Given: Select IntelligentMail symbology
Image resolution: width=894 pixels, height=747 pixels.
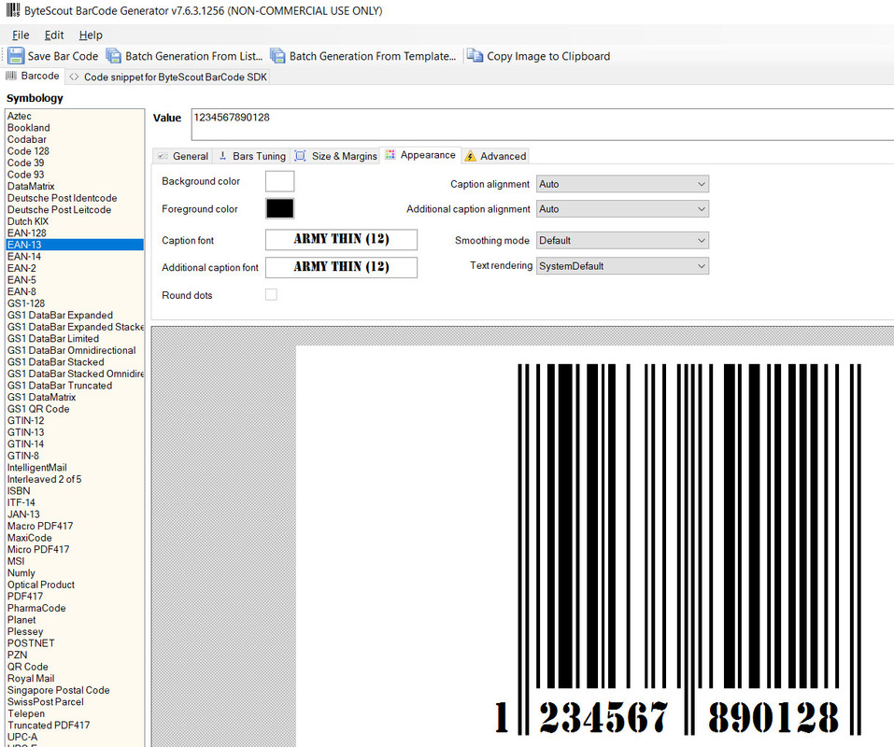Looking at the screenshot, I should click(37, 467).
